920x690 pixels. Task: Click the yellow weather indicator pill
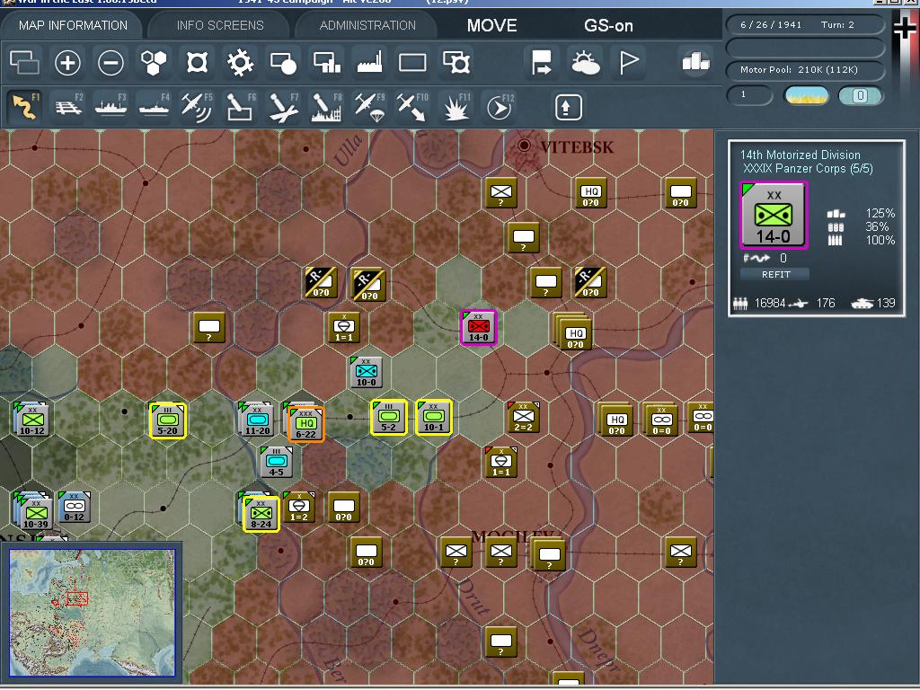(x=807, y=95)
